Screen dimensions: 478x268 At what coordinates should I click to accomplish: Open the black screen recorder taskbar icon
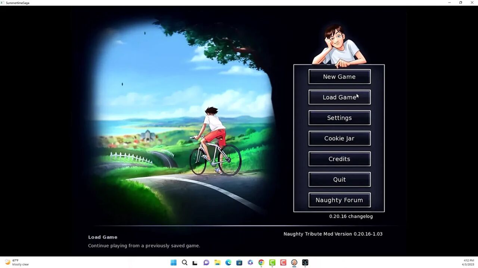tap(305, 262)
